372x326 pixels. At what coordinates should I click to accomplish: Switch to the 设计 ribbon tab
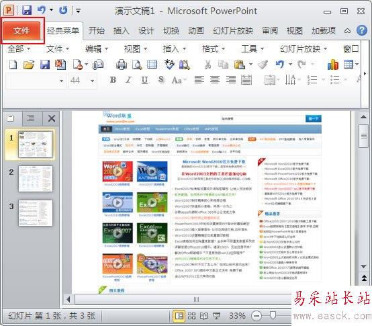pyautogui.click(x=146, y=31)
